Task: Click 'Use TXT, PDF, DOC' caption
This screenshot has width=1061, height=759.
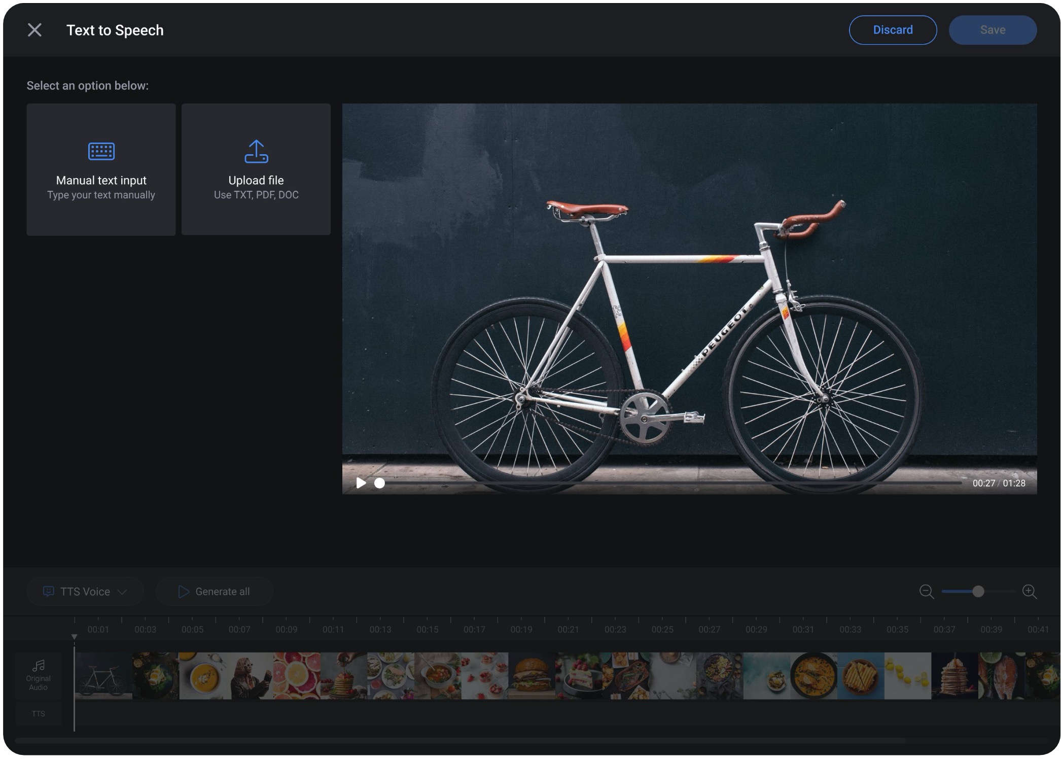Action: (x=256, y=195)
